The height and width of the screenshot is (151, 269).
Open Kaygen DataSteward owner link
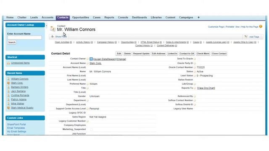click(x=105, y=59)
